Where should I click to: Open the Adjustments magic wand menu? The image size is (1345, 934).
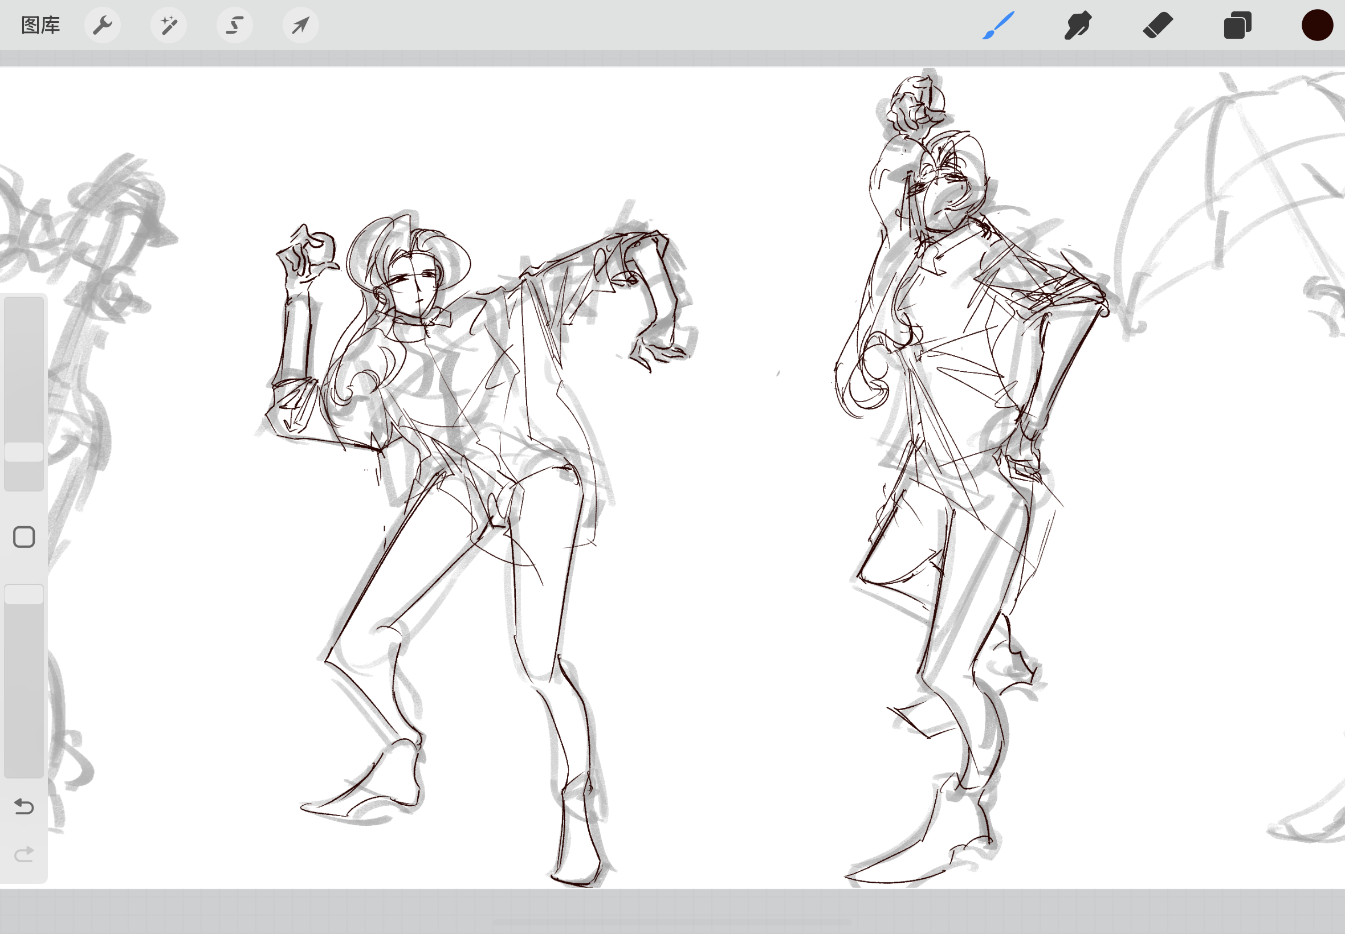169,25
